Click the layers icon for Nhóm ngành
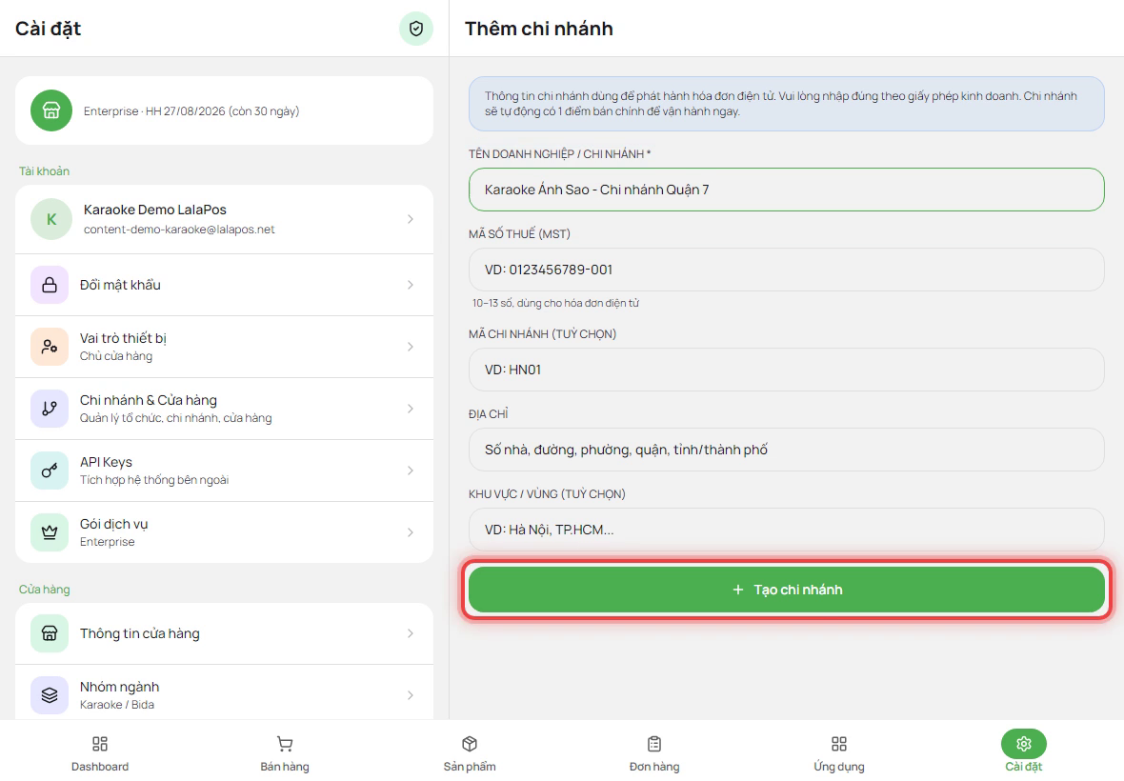Screen dimensions: 1124x781 (50, 695)
